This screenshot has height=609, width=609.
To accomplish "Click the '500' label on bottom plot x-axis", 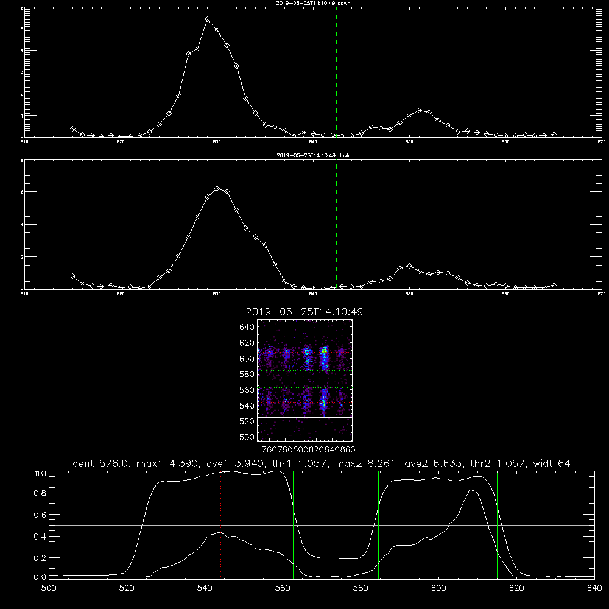I will pyautogui.click(x=49, y=588).
